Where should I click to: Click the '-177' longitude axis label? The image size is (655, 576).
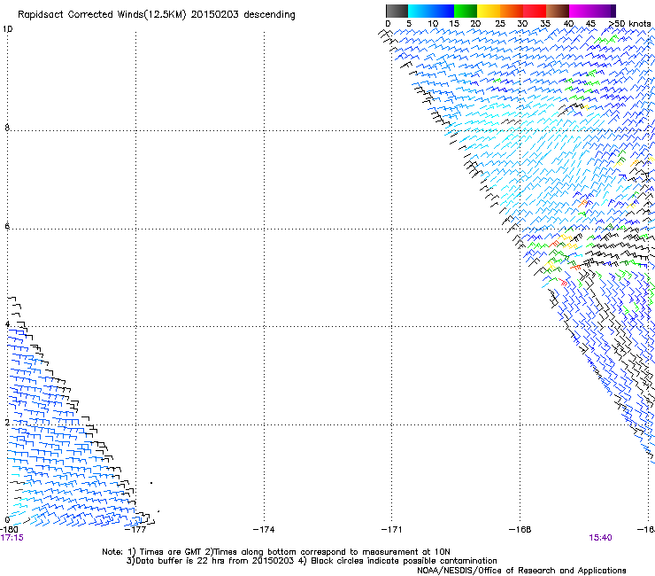tap(135, 529)
